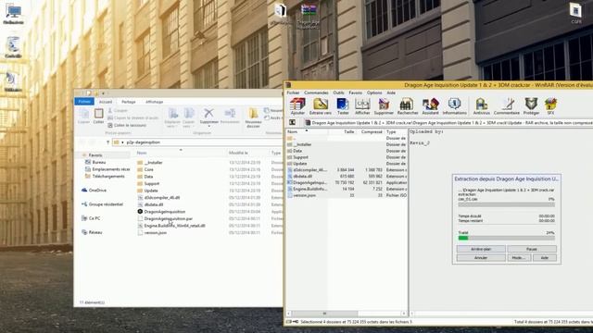The width and height of the screenshot is (593, 333).
Task: Open WinRAR Fichier menu
Action: (x=293, y=92)
